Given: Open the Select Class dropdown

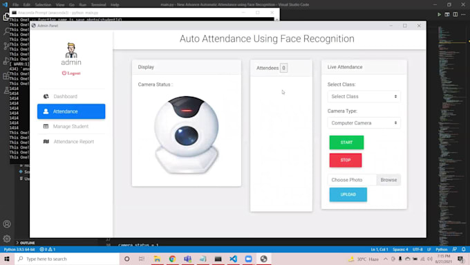Looking at the screenshot, I should click(x=364, y=96).
